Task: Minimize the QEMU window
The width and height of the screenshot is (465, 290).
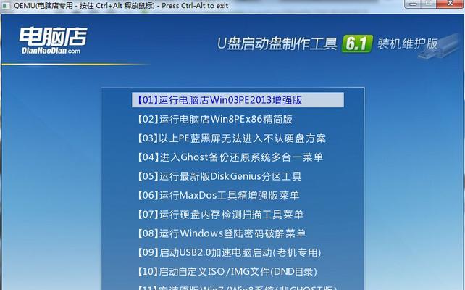Action: [414, 4]
